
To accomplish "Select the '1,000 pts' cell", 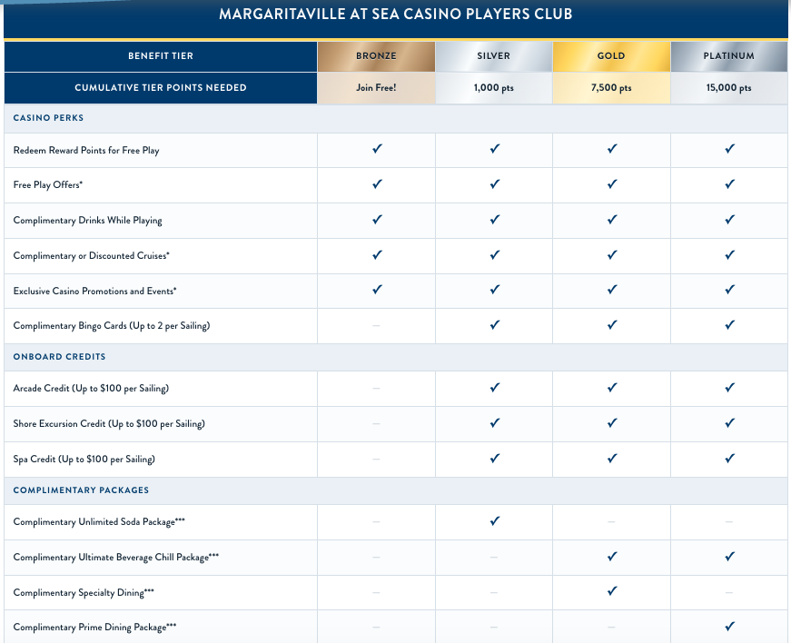I will click(x=494, y=88).
